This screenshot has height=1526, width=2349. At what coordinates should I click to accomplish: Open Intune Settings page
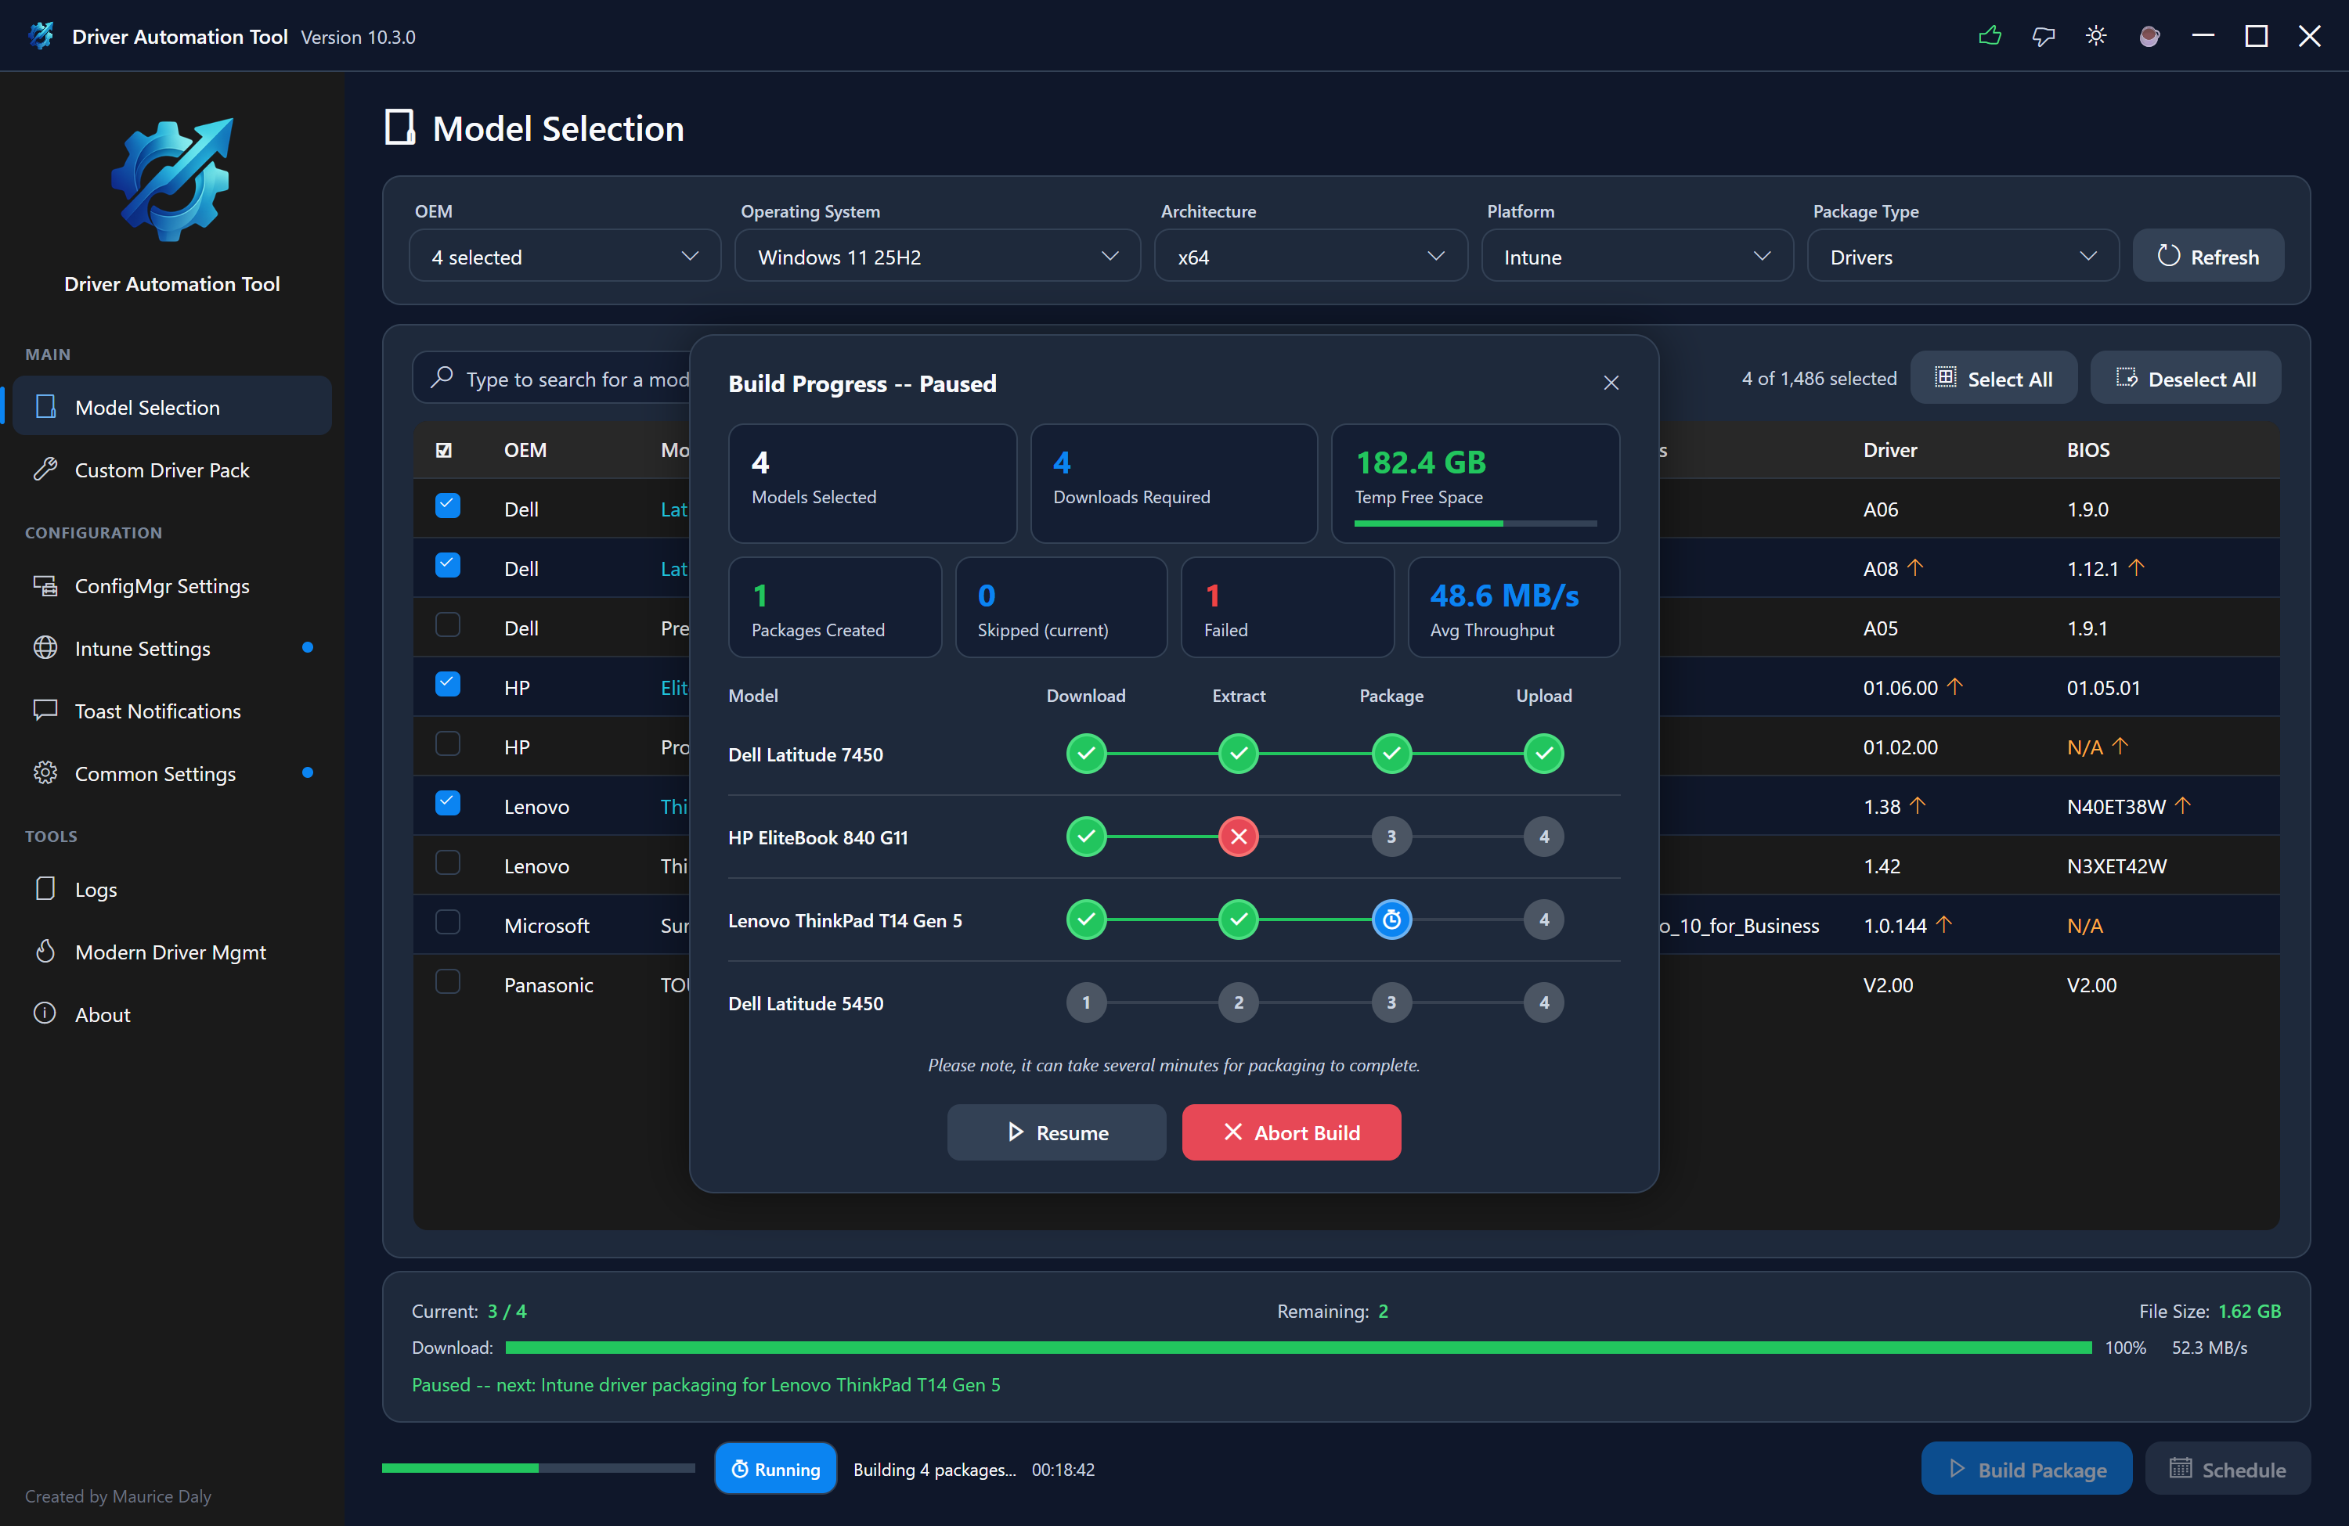click(x=171, y=648)
